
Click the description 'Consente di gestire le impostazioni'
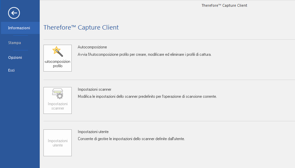[131, 139]
